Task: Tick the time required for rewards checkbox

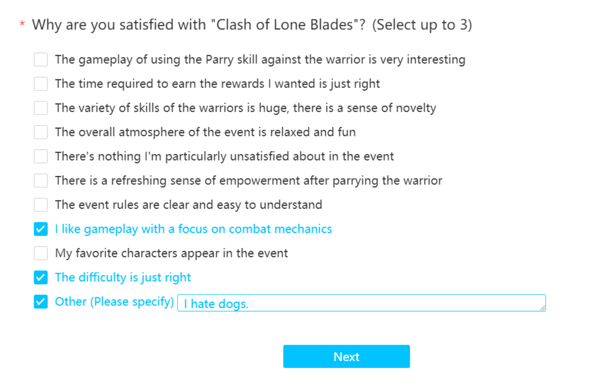Action: coord(41,84)
